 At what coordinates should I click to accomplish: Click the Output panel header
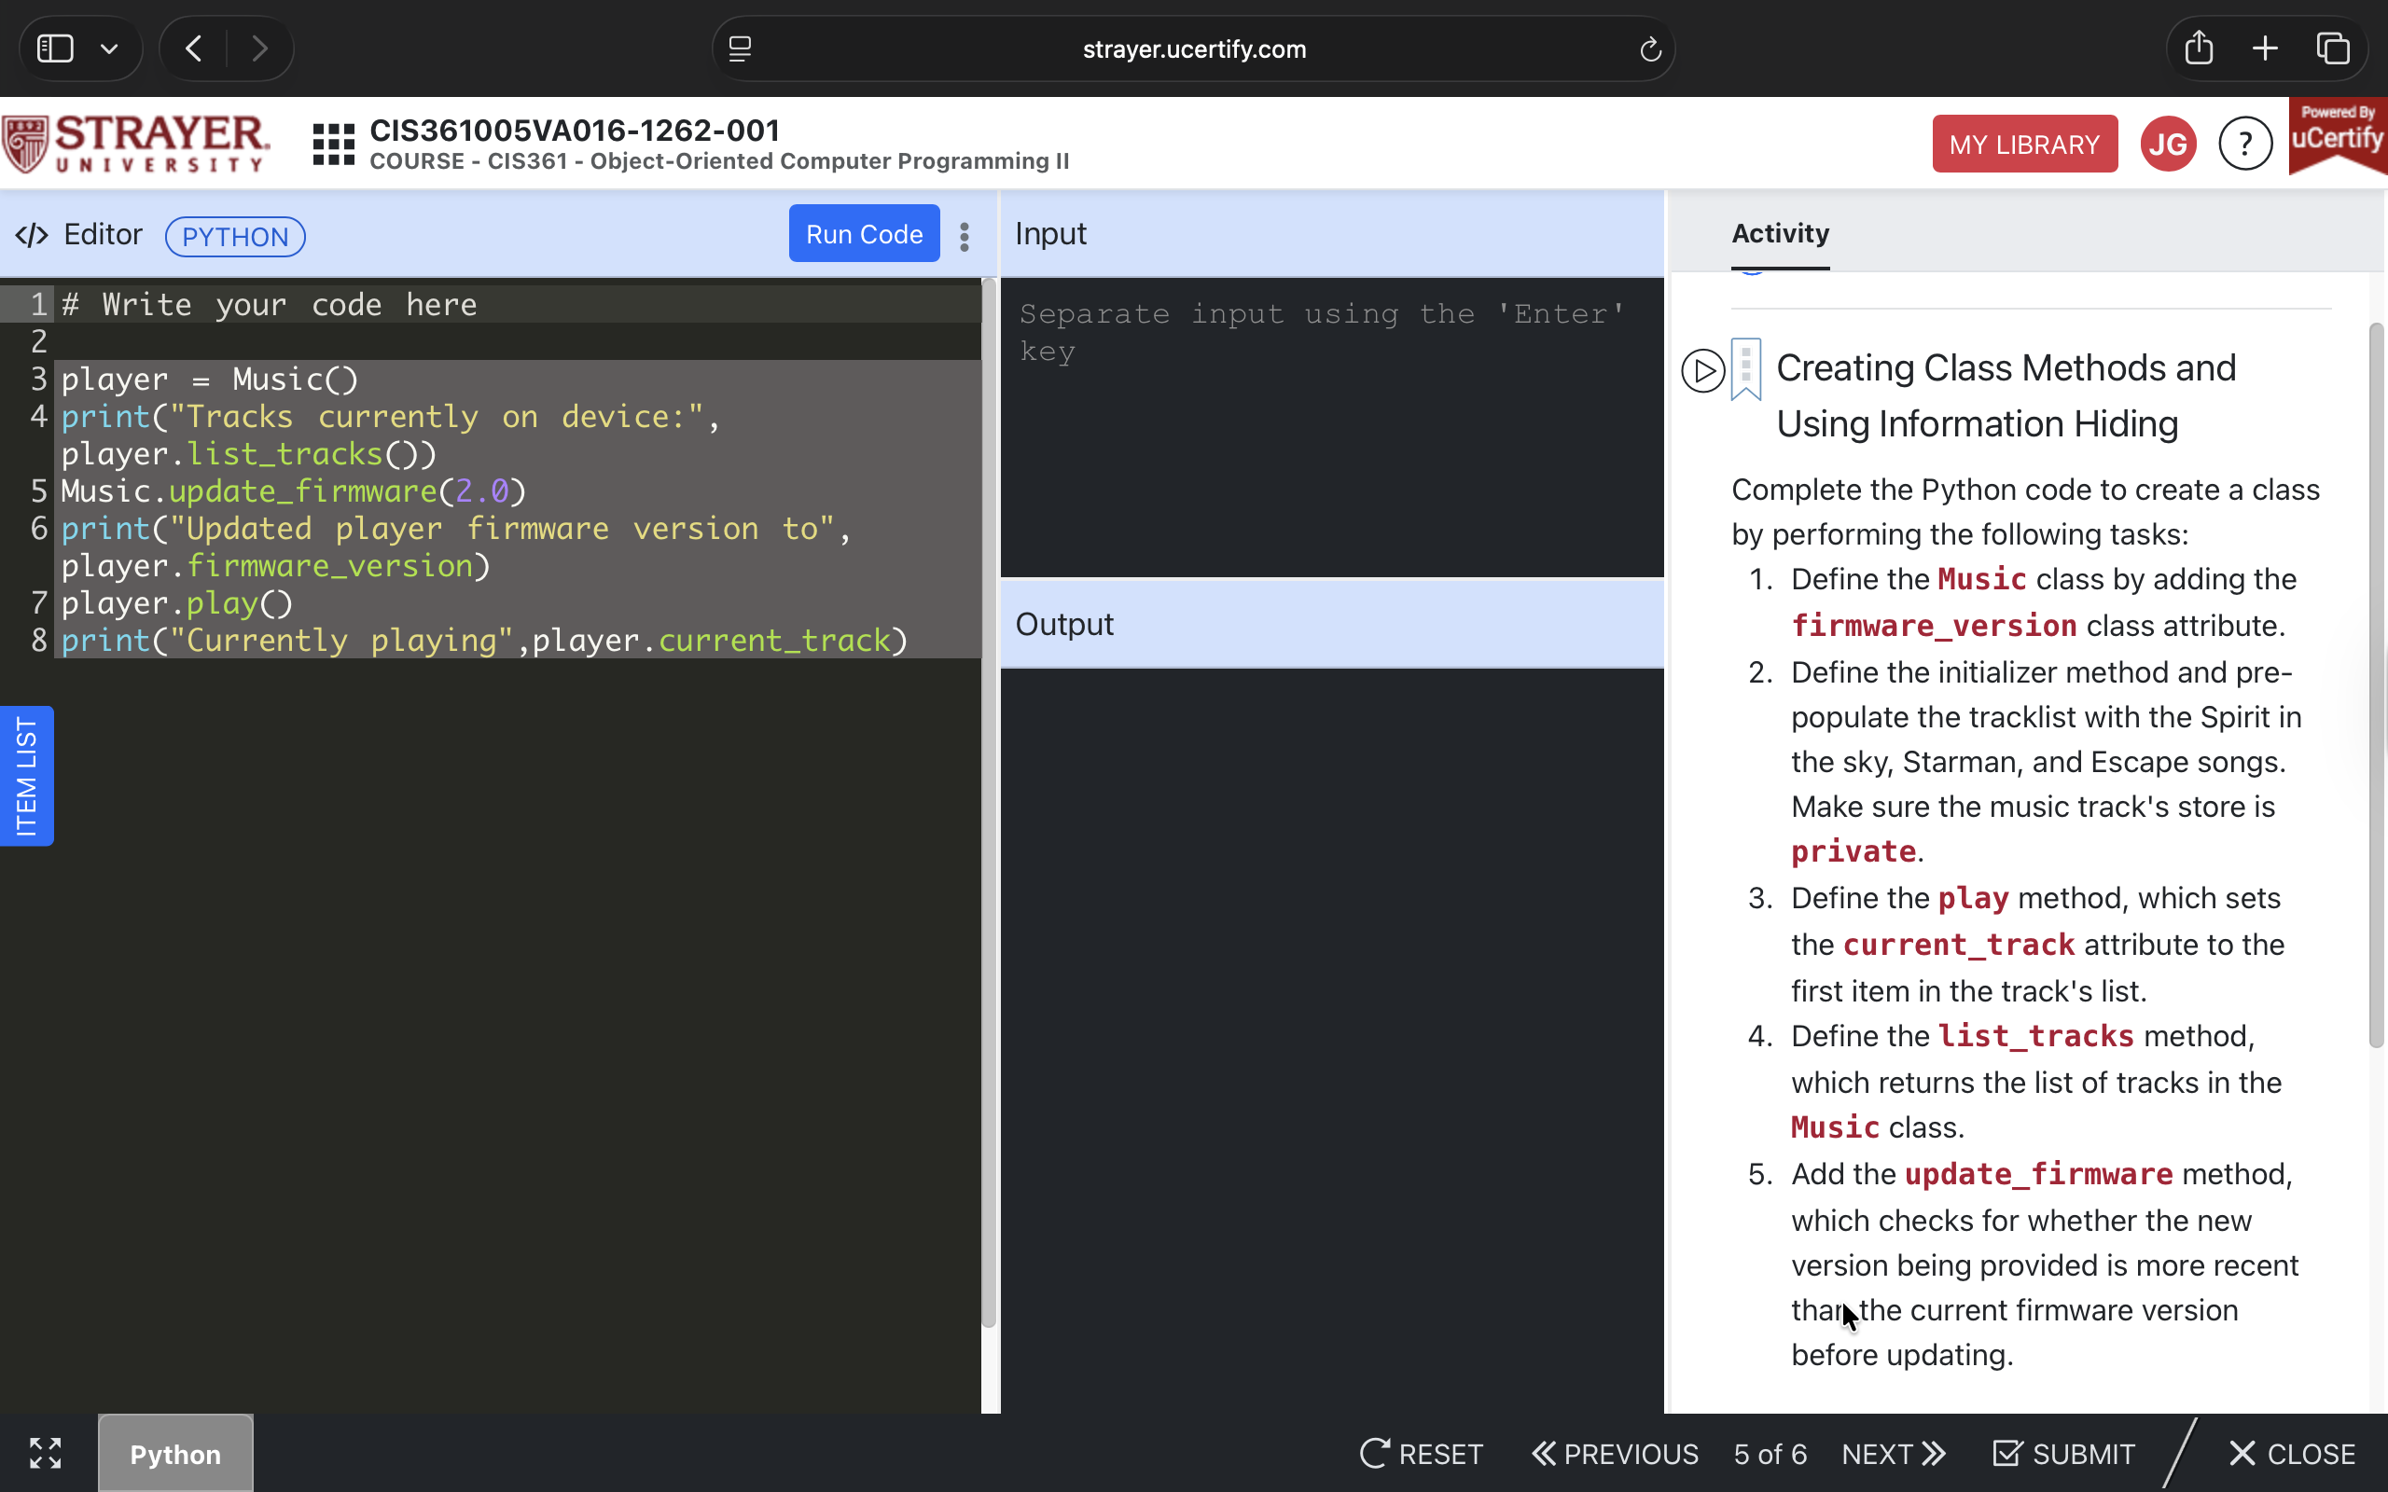coord(1331,624)
